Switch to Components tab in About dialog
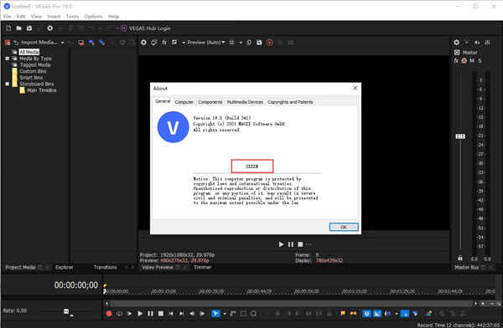503x328 pixels. coord(210,102)
